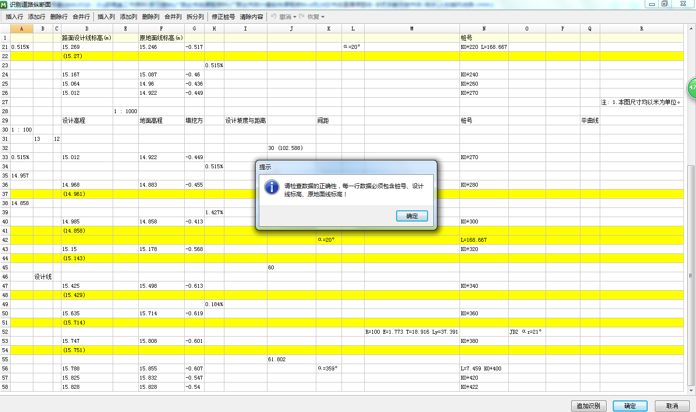Image resolution: width=696 pixels, height=412 pixels.
Task: Confirm the 提示 dialog with 确定
Action: tap(412, 216)
